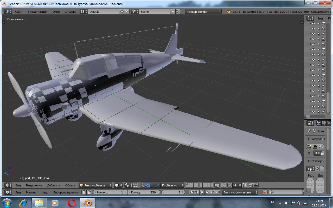333x208 pixels.
Task: Open the Файл menu
Action: (x=18, y=12)
